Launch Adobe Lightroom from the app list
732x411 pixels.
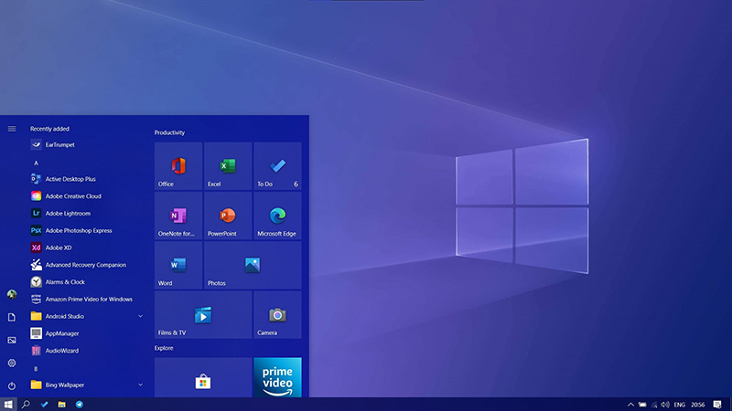[x=67, y=213]
